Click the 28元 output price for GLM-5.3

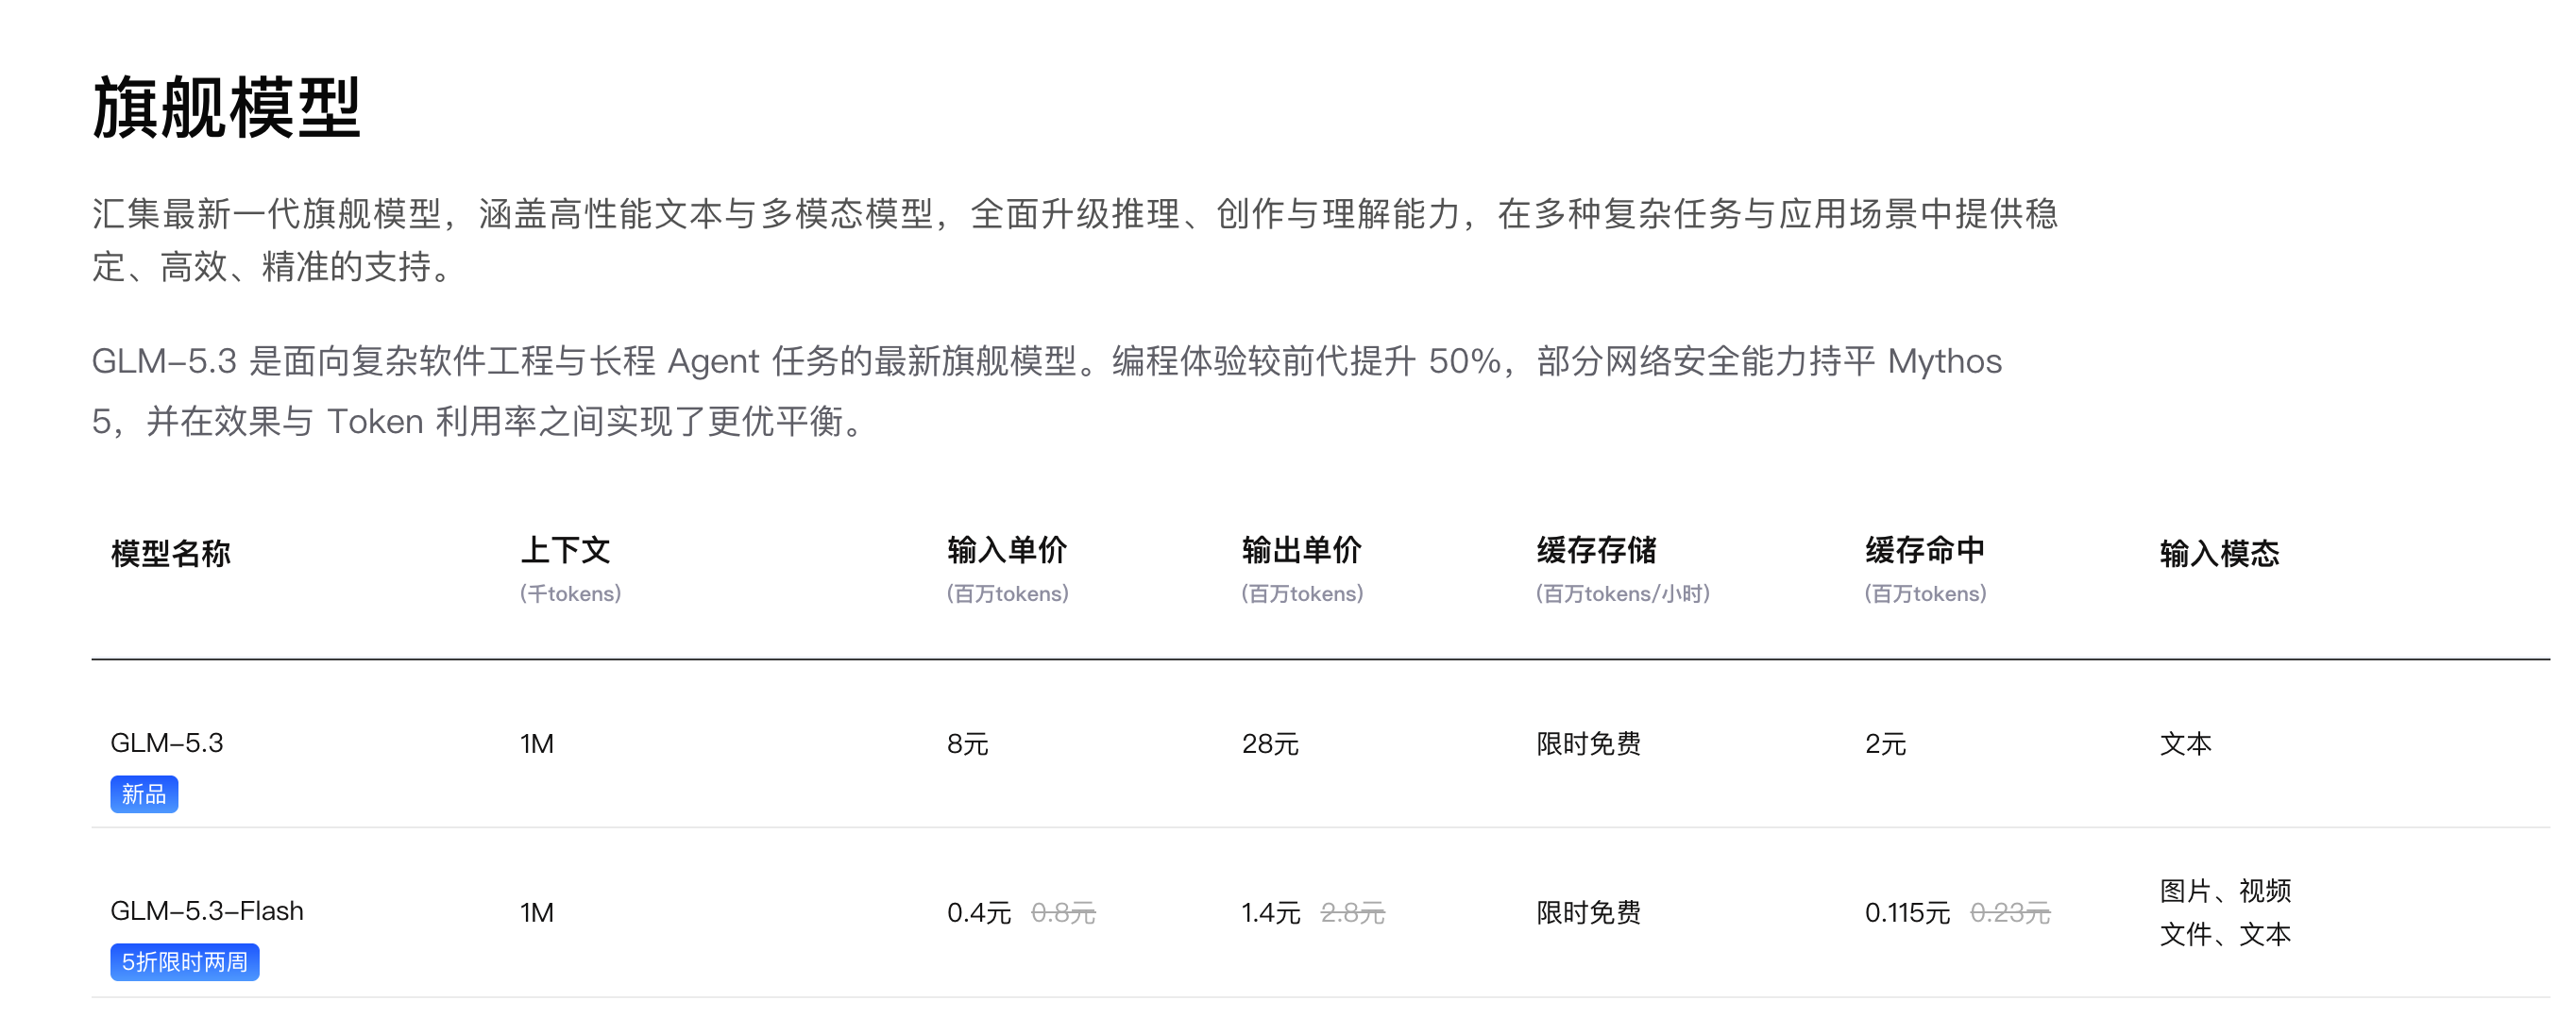coord(1270,744)
